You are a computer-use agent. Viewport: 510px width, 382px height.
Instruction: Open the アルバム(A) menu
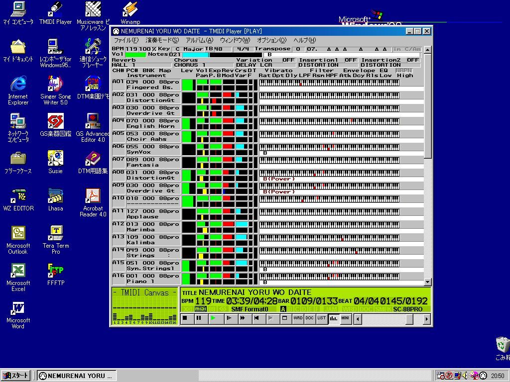(199, 40)
